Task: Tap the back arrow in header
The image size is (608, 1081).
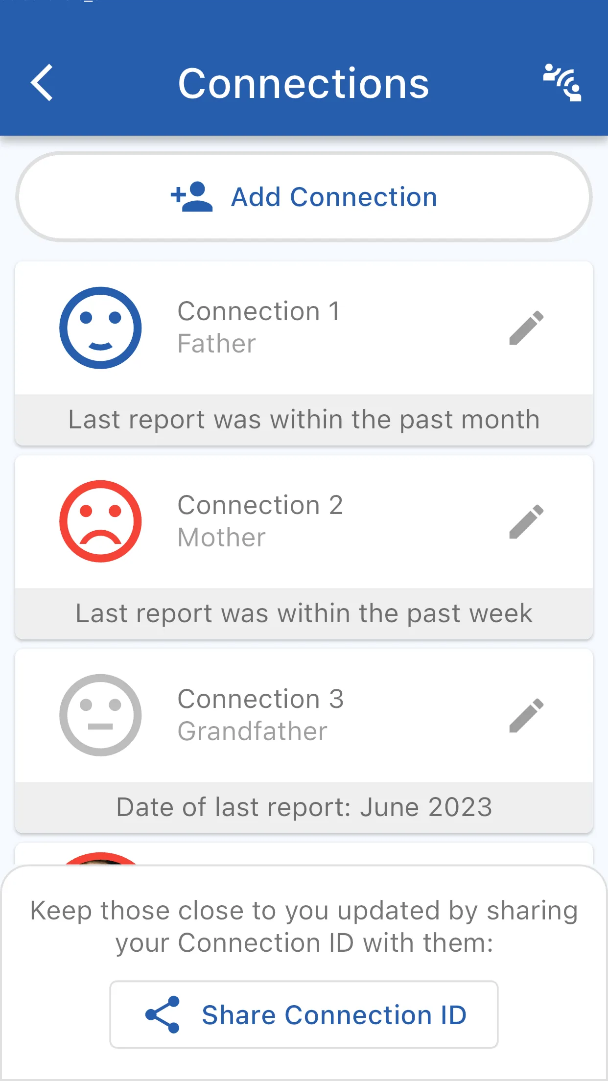Action: pos(42,83)
